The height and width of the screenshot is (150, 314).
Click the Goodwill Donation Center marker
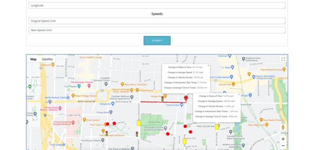click(x=106, y=84)
